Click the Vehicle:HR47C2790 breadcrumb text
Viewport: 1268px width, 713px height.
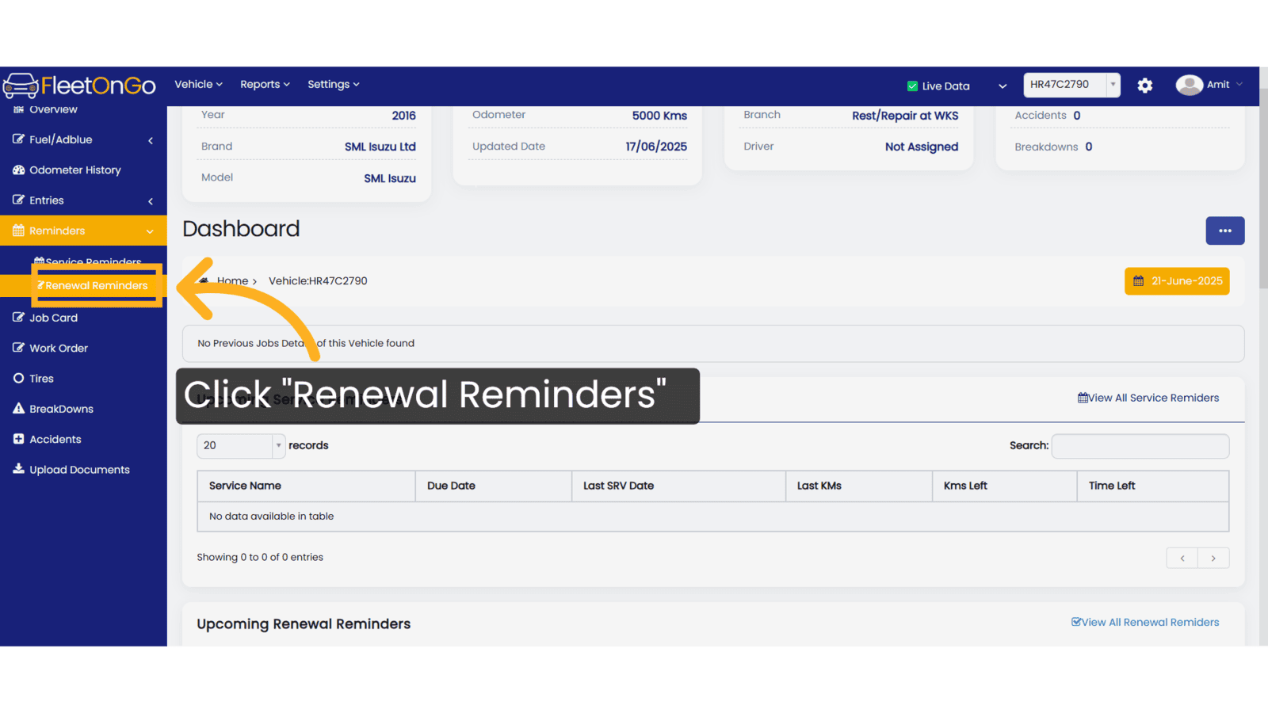pos(318,281)
